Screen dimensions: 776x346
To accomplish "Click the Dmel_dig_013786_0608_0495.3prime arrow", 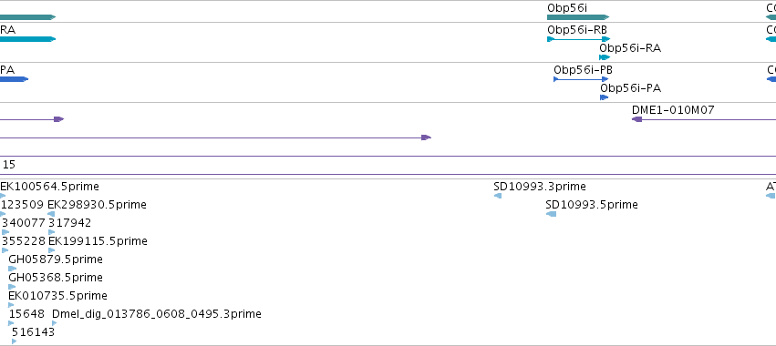I will tap(55, 323).
